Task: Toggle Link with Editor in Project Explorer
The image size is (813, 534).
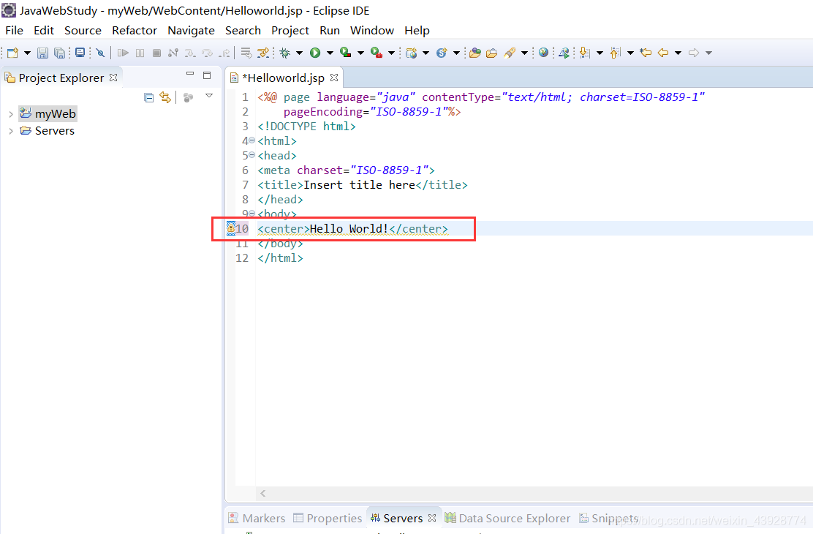Action: pyautogui.click(x=165, y=97)
